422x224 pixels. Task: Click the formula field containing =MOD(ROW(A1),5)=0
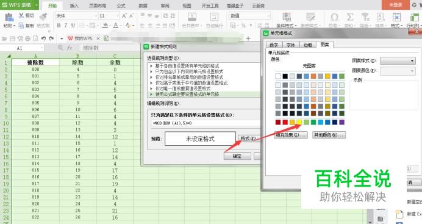[206, 123]
